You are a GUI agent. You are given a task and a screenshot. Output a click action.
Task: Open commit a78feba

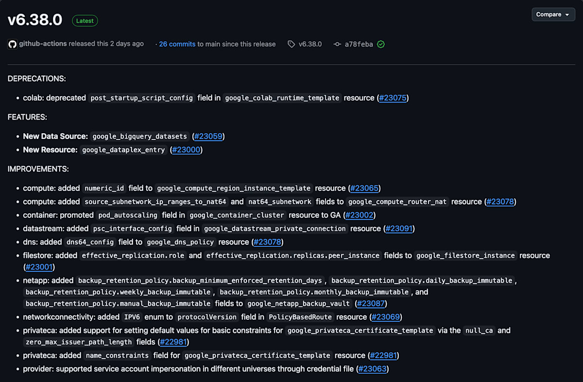359,44
